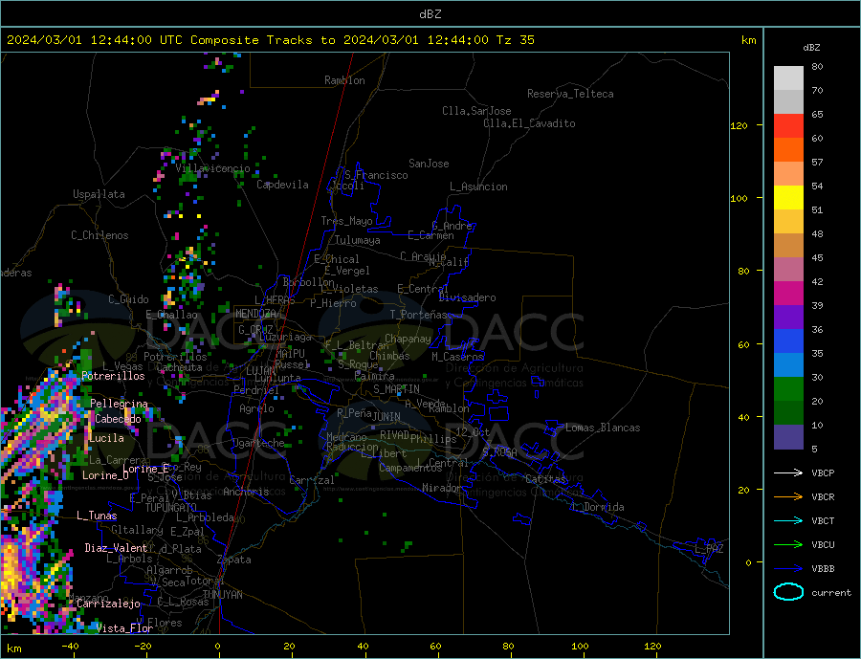
Task: Click the cyan VBCT arrow in legend
Action: 788,520
